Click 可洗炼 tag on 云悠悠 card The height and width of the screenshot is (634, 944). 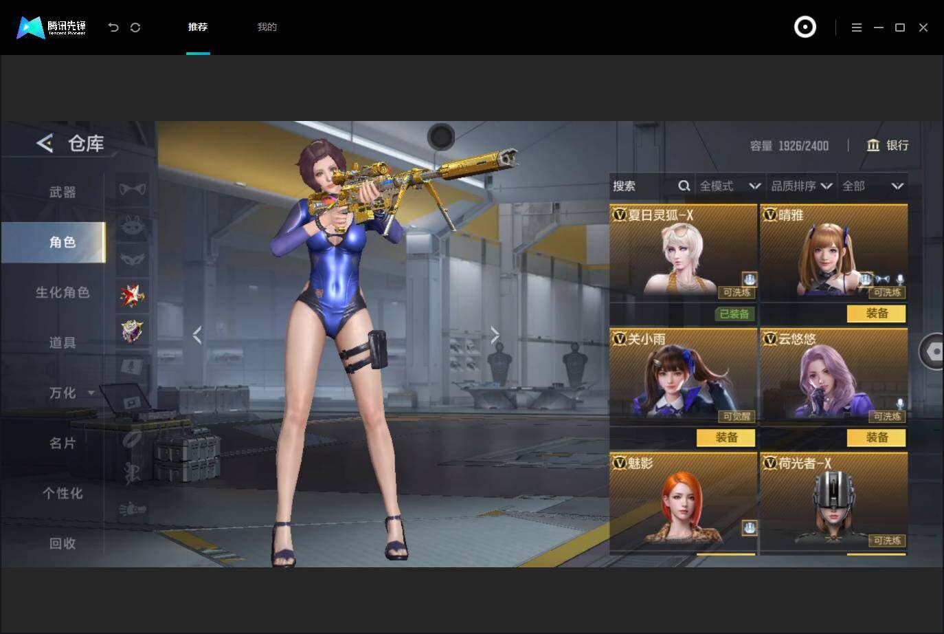(x=888, y=417)
